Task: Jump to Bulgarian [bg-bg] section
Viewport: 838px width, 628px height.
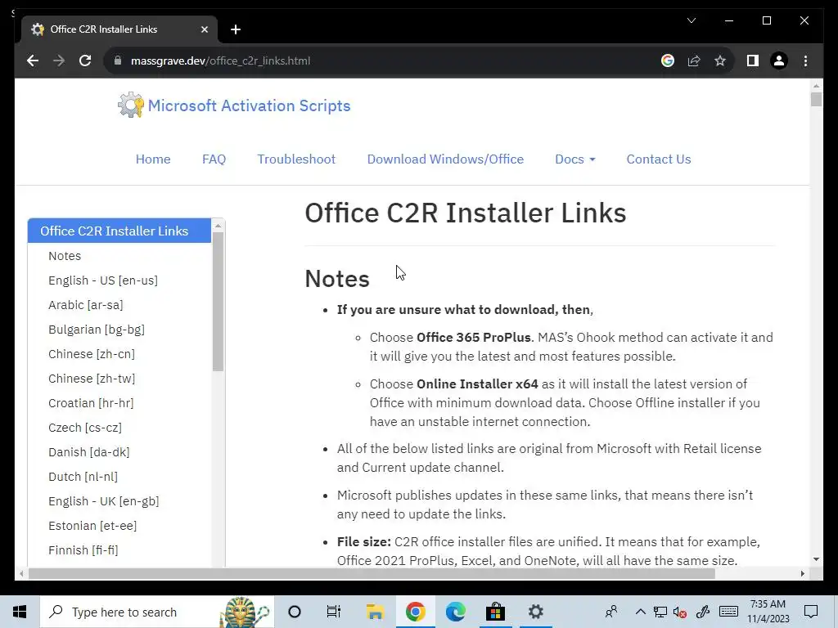Action: [97, 330]
